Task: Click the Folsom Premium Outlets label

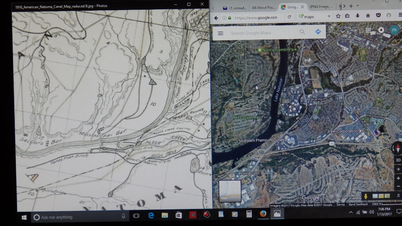Action: pyautogui.click(x=264, y=140)
